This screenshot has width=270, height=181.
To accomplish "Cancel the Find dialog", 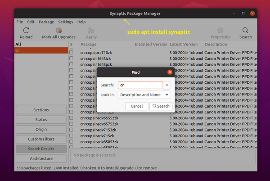I will point(137,106).
